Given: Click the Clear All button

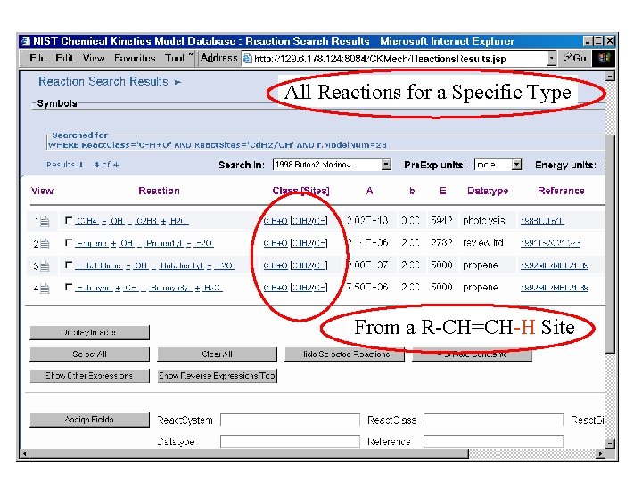Looking at the screenshot, I should [x=217, y=355].
